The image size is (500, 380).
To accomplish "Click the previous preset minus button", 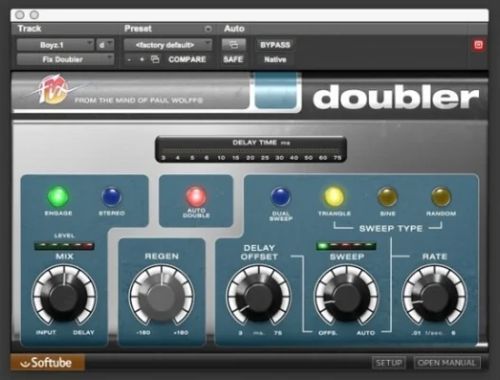I will pos(129,60).
